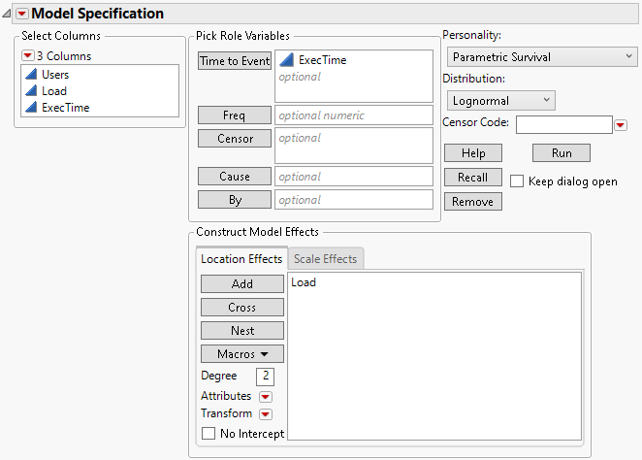Screen dimensions: 642x460
Task: Pick the ExecTime column under Select Columns
Action: pyautogui.click(x=65, y=108)
